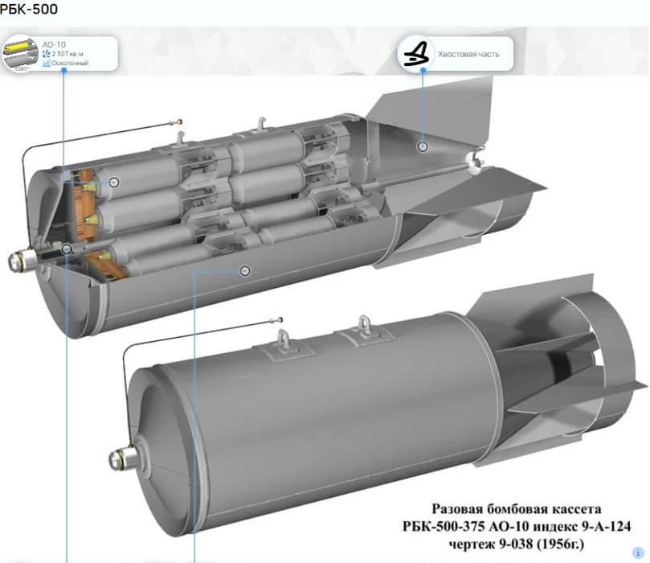Open the blue info icon in corner
This screenshot has height=563, width=650.
point(638,553)
